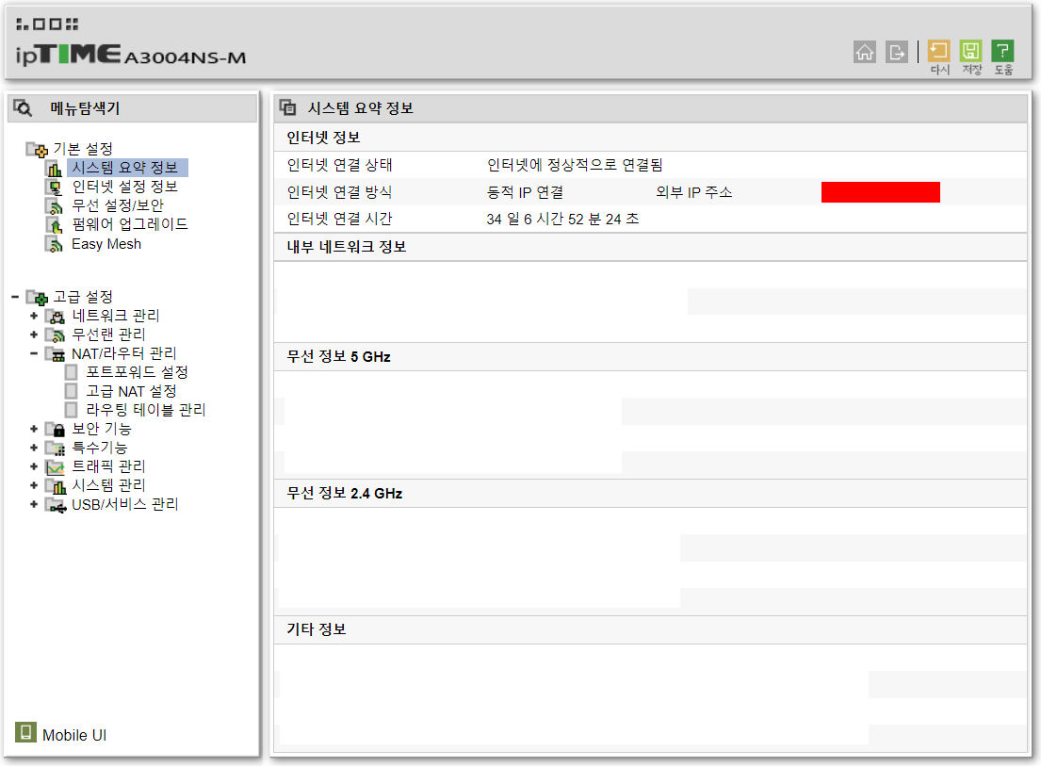Image resolution: width=1041 pixels, height=767 pixels.
Task: Click the 시스템 요약 정보 panel header icon
Action: click(x=288, y=106)
